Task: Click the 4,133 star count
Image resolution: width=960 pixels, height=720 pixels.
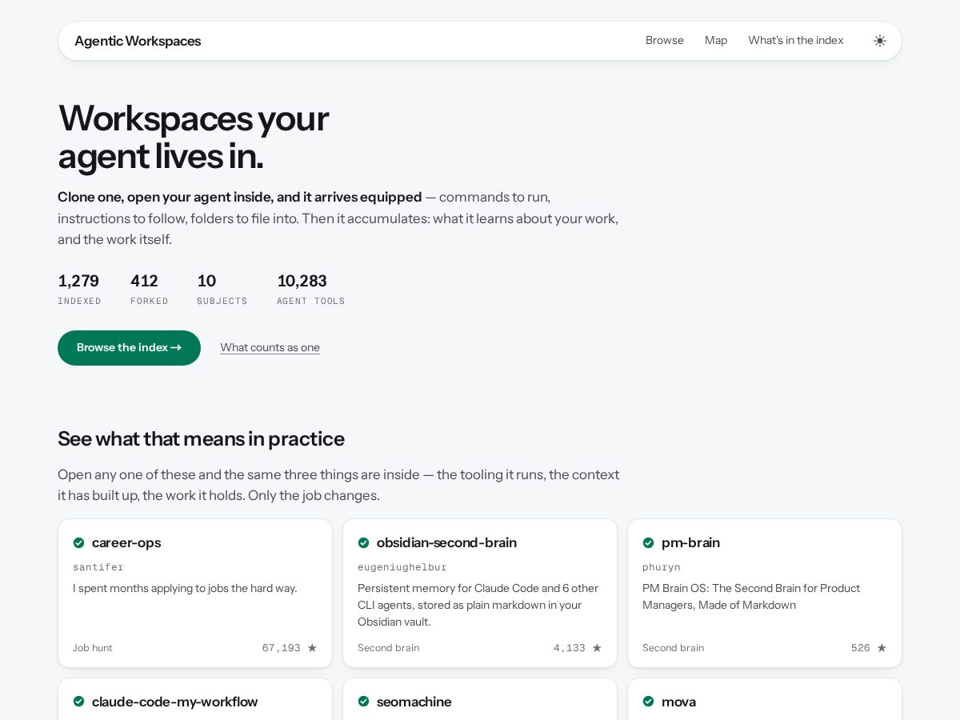Action: click(x=570, y=648)
